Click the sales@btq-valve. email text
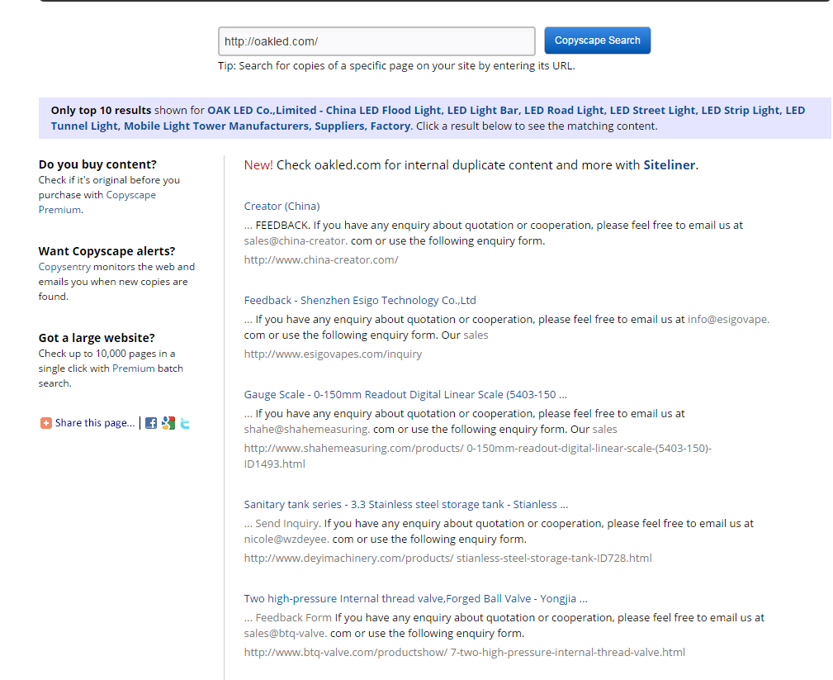Viewport: 833px width, 680px height. click(x=286, y=633)
